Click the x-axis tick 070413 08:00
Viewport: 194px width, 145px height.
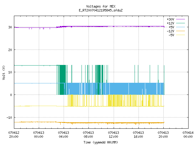coord(88,135)
